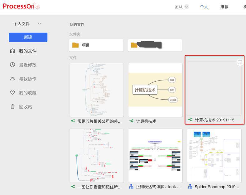Click the ProcessOn logo
Viewport: 246px width, 195px height.
21,7
